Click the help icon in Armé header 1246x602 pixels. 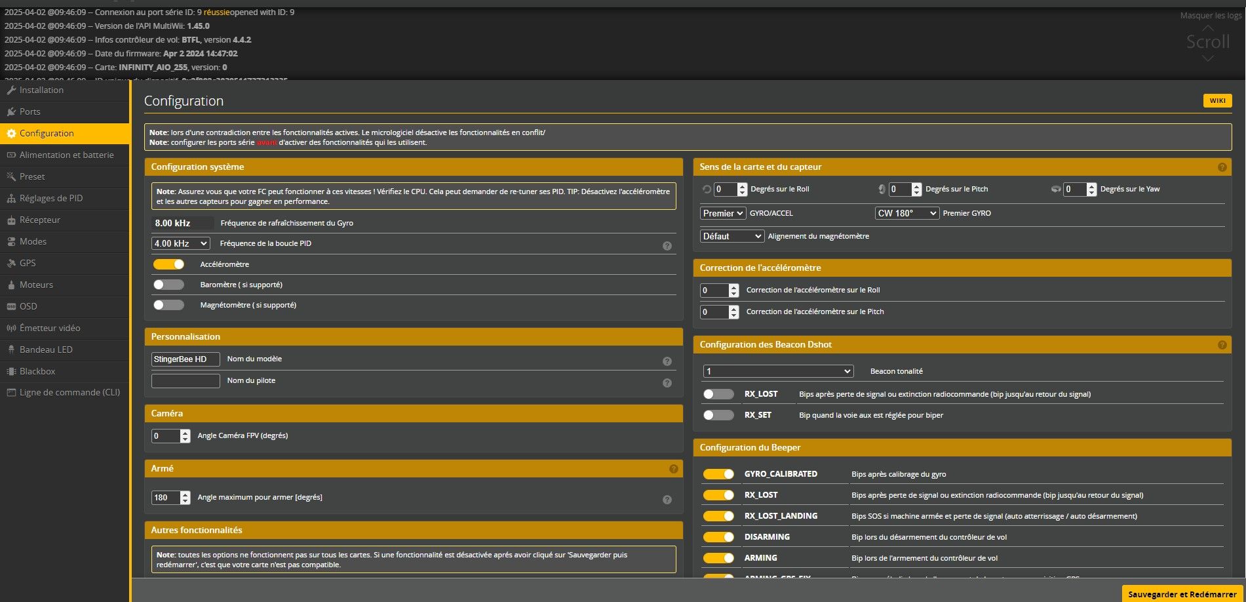[x=673, y=469]
